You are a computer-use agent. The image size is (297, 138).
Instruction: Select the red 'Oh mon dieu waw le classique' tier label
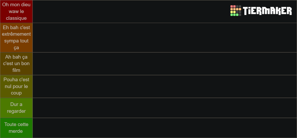(x=16, y=11)
